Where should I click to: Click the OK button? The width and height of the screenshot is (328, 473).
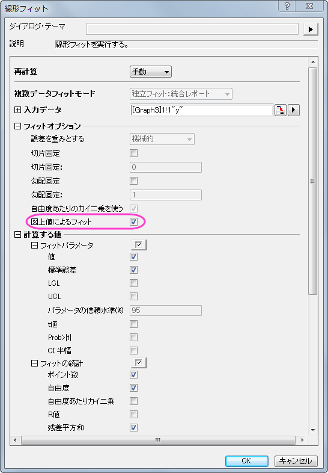click(x=247, y=460)
